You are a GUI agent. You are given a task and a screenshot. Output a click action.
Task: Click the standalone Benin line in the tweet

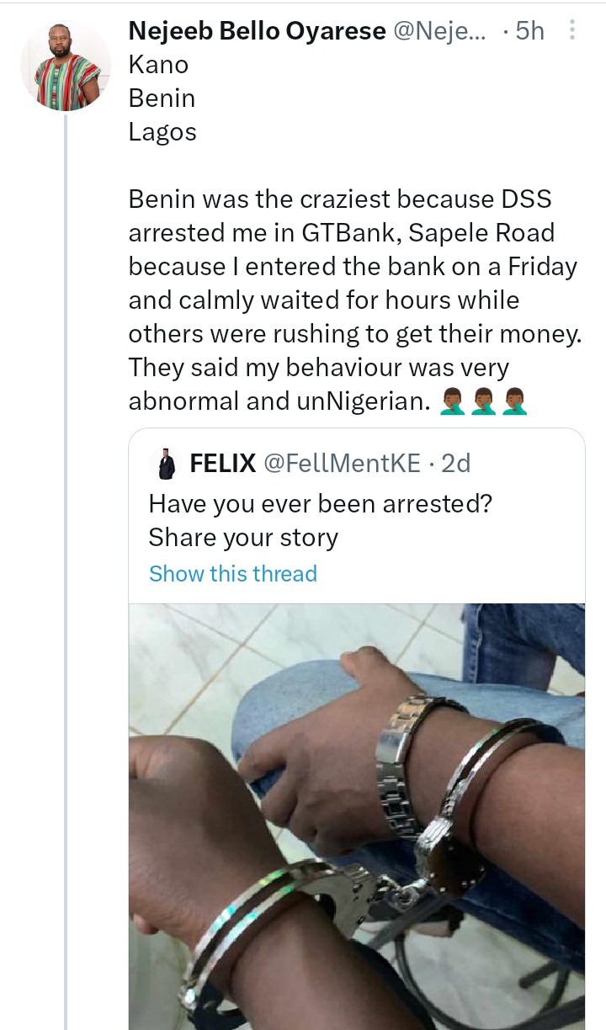162,98
